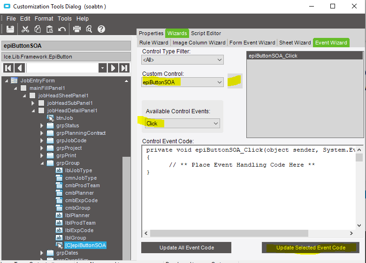This screenshot has width=366, height=263.
Task: Select [C]epiButtonSOA in the tree
Action: coord(85,245)
